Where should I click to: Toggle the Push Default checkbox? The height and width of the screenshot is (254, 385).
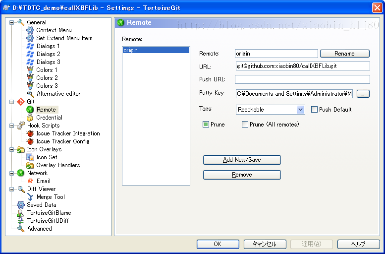314,110
